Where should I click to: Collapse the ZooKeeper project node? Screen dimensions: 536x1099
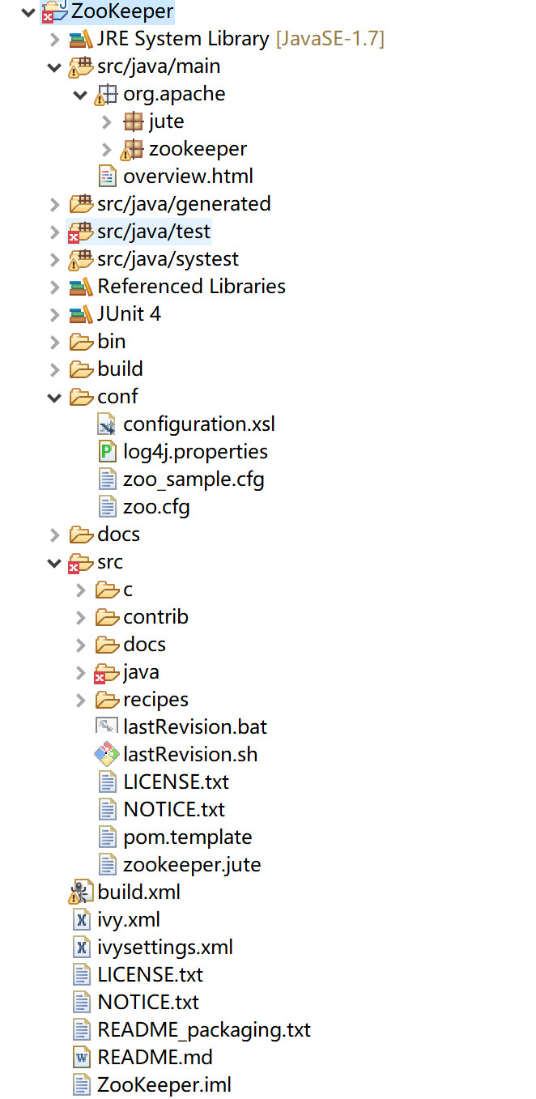point(29,11)
